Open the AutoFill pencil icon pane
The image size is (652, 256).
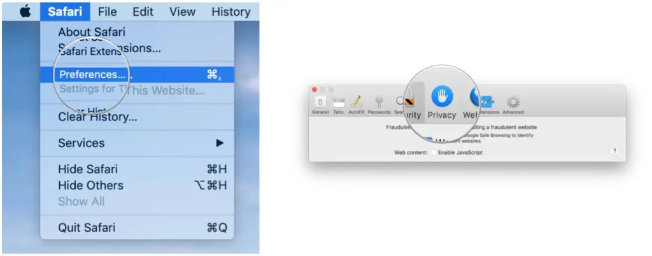(x=357, y=104)
